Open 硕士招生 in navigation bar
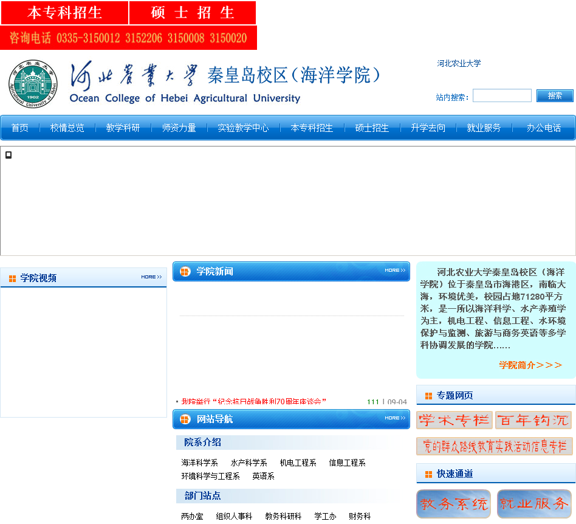The height and width of the screenshot is (524, 576). coord(372,128)
